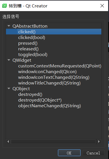Select the toggled(bool) signal
Viewport: 109px width, 159px height.
click(x=33, y=55)
